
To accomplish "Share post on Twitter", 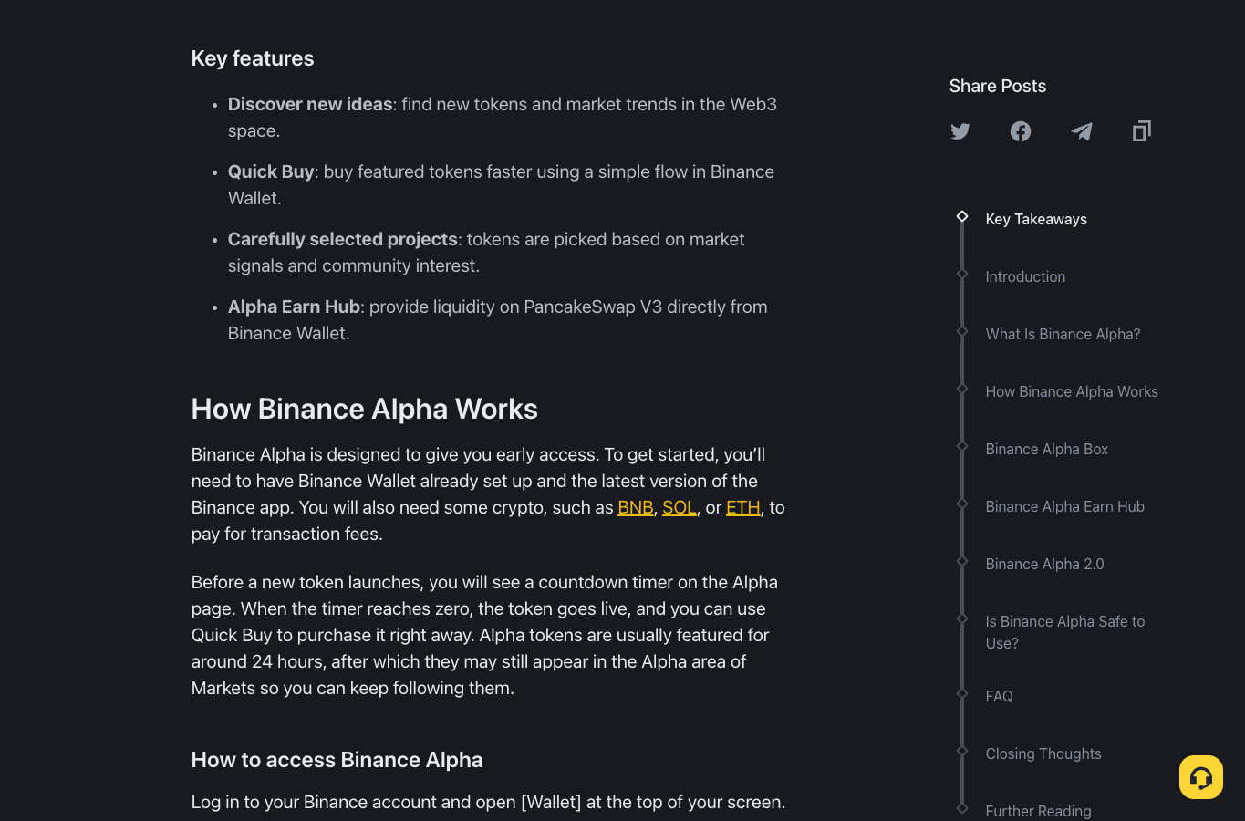I will [960, 131].
